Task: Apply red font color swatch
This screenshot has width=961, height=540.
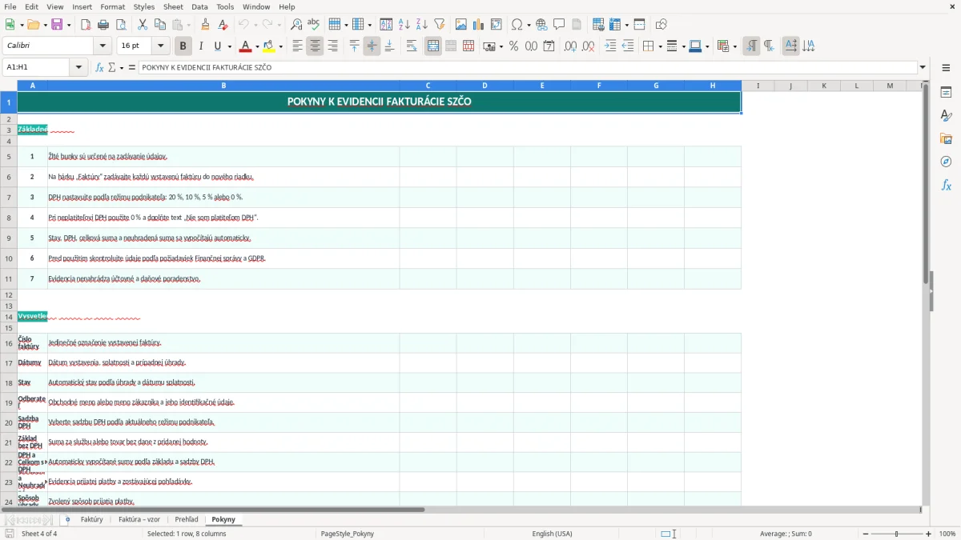Action: click(245, 46)
